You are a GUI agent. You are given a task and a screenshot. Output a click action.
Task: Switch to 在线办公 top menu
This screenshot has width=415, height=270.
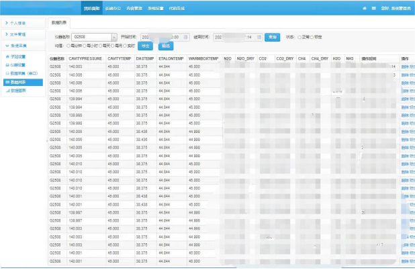(x=113, y=8)
